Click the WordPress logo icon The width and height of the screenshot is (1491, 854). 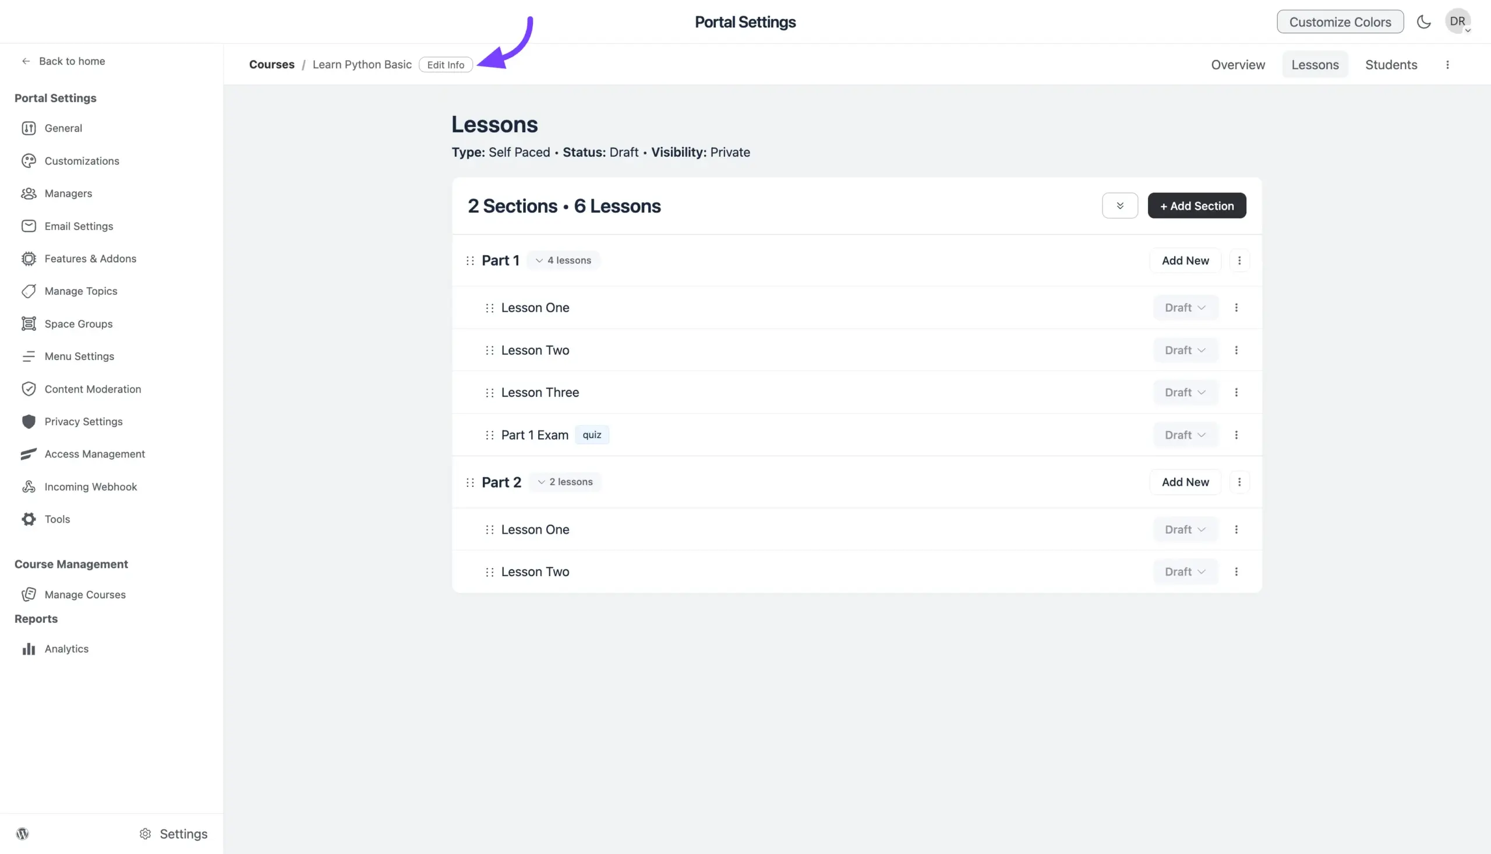(22, 834)
